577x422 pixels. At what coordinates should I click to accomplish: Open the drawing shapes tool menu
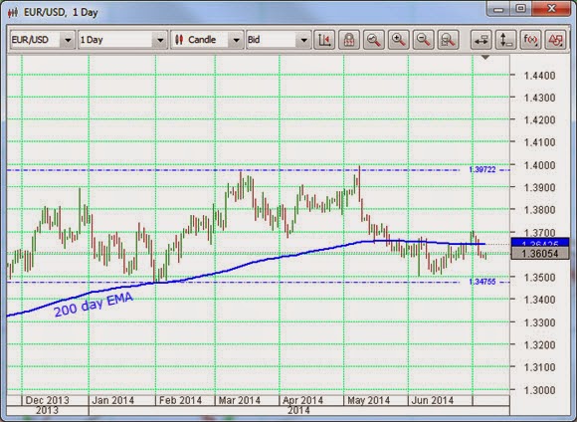(x=556, y=40)
